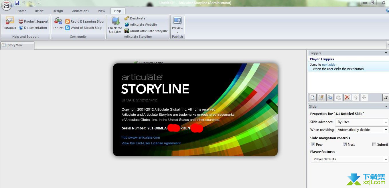Image resolution: width=389 pixels, height=188 pixels.
Task: Open the Word of Mouth Blog
Action: [x=83, y=28]
